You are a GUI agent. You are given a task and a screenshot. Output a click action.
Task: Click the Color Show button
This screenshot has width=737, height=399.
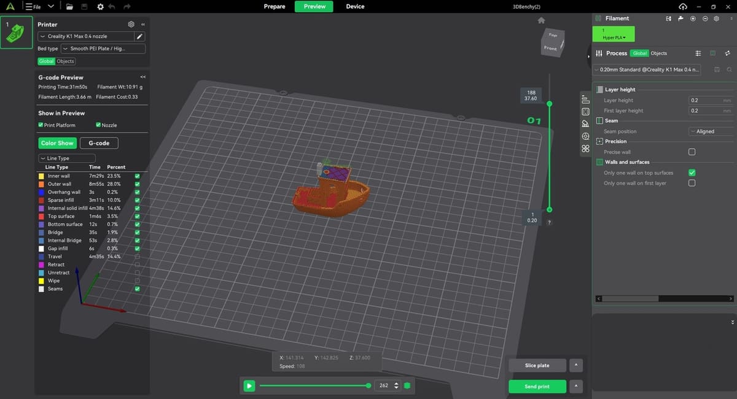tap(57, 143)
